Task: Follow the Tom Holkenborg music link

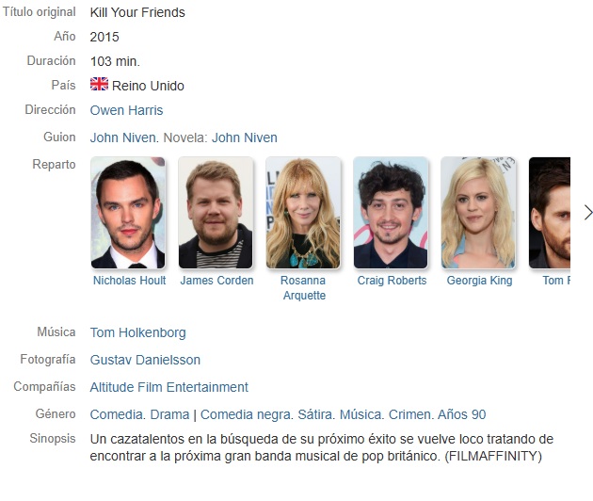Action: click(138, 332)
